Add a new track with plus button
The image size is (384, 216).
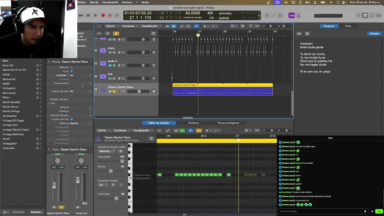click(x=99, y=33)
